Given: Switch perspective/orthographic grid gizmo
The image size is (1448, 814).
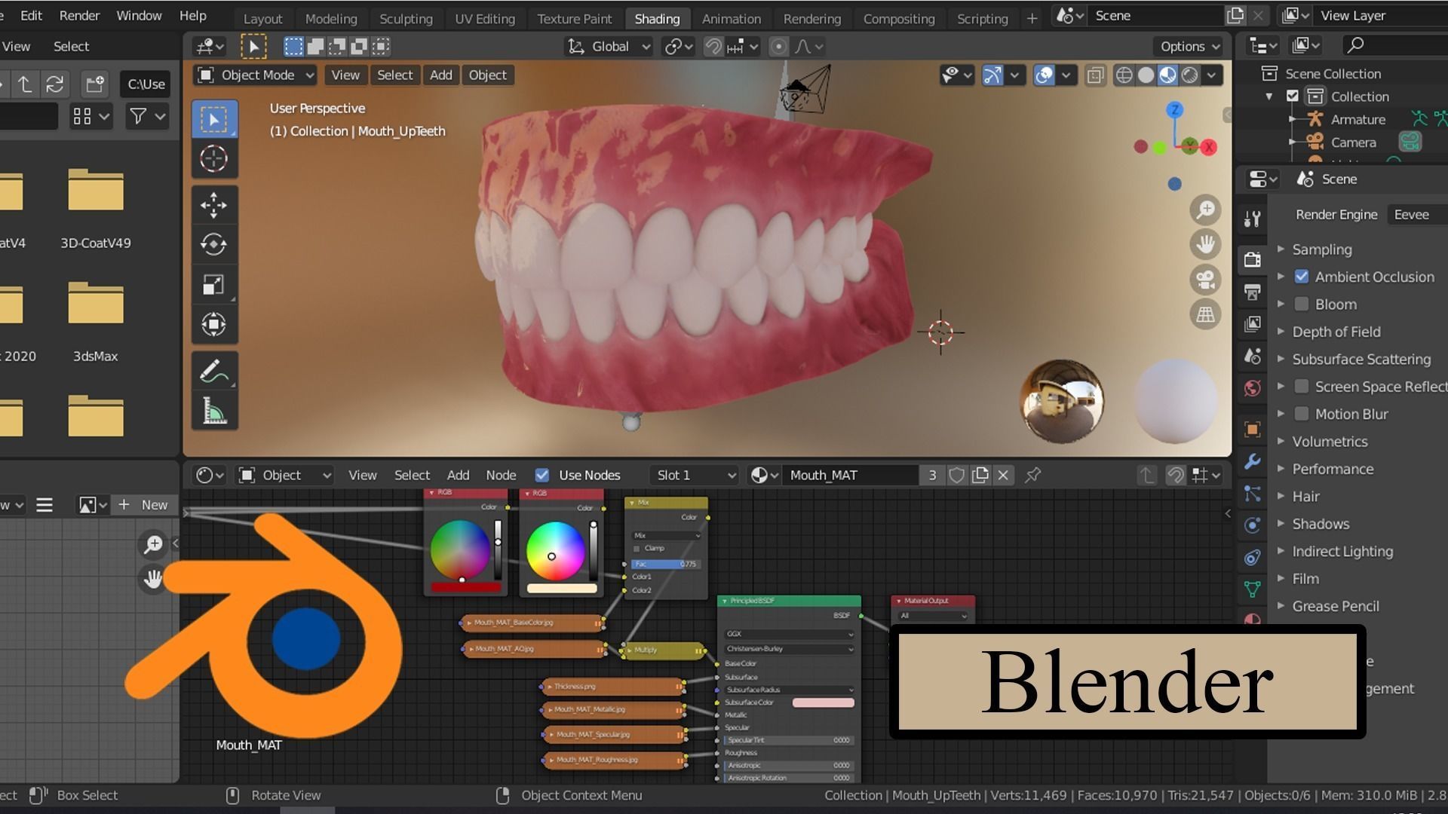Looking at the screenshot, I should (x=1205, y=314).
